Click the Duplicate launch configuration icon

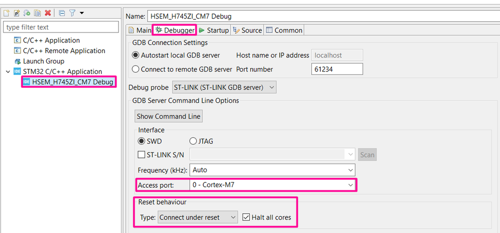click(38, 13)
